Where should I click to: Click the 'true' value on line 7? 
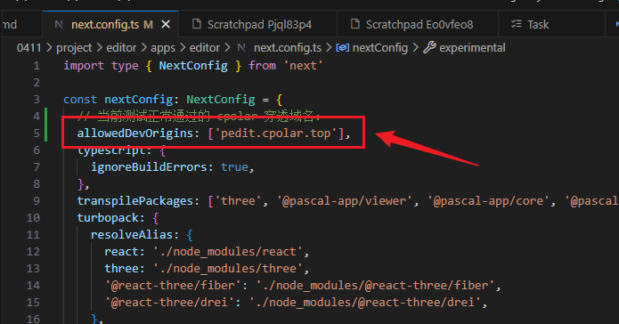234,167
